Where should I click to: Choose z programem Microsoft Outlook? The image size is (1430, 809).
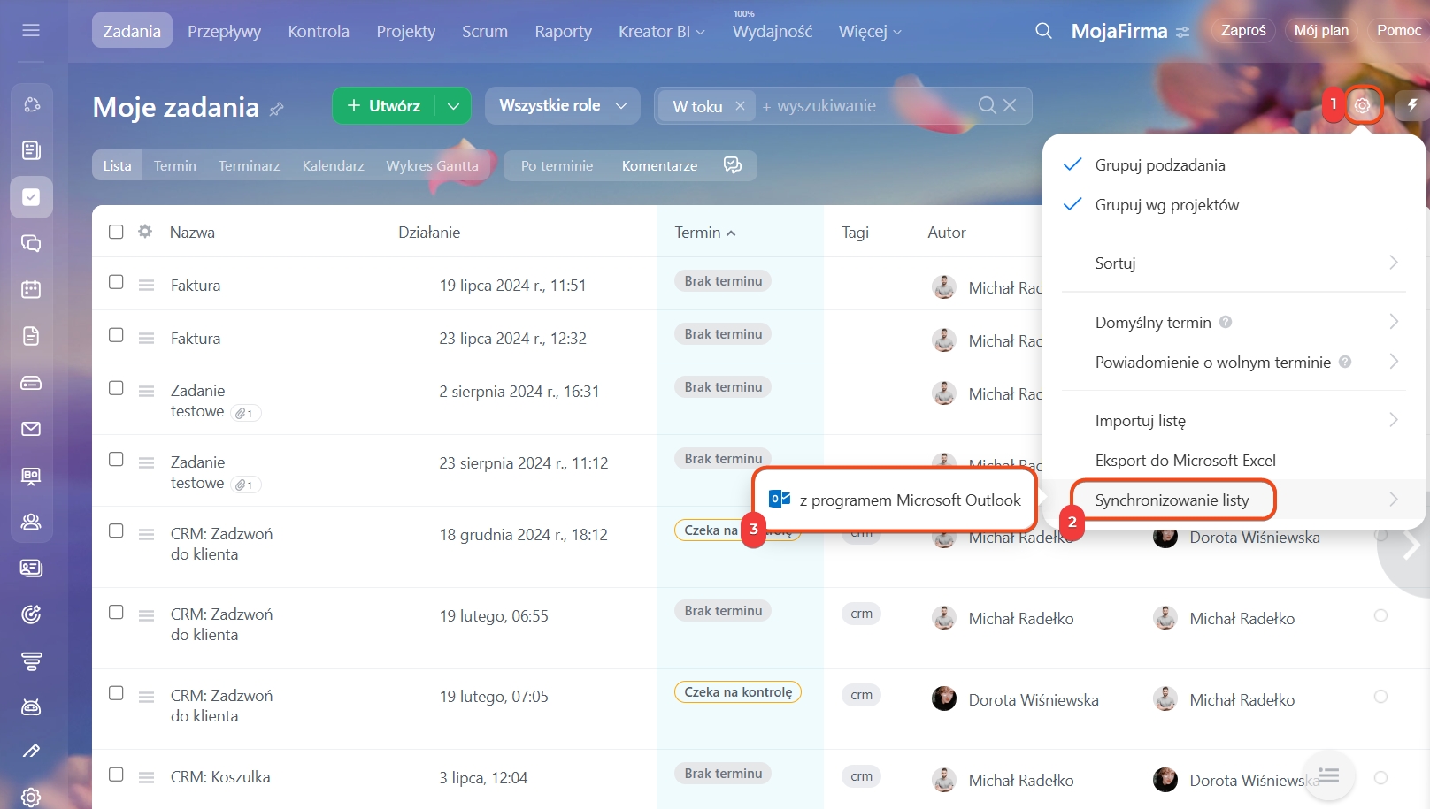896,500
